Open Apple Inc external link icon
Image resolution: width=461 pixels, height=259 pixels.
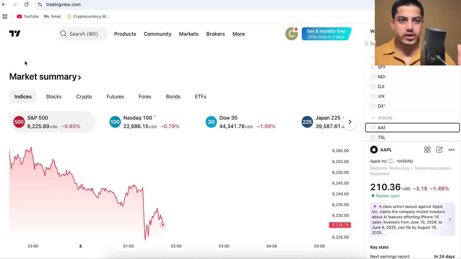click(391, 161)
